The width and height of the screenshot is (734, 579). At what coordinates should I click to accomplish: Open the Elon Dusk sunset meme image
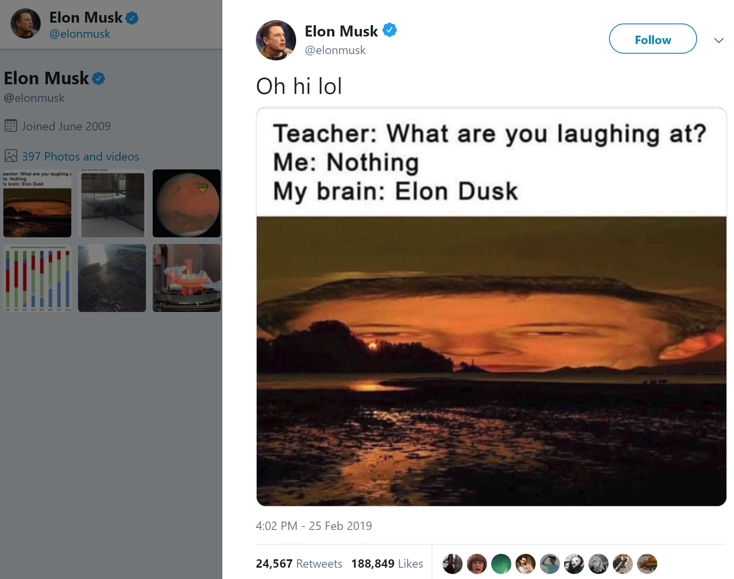coord(491,306)
